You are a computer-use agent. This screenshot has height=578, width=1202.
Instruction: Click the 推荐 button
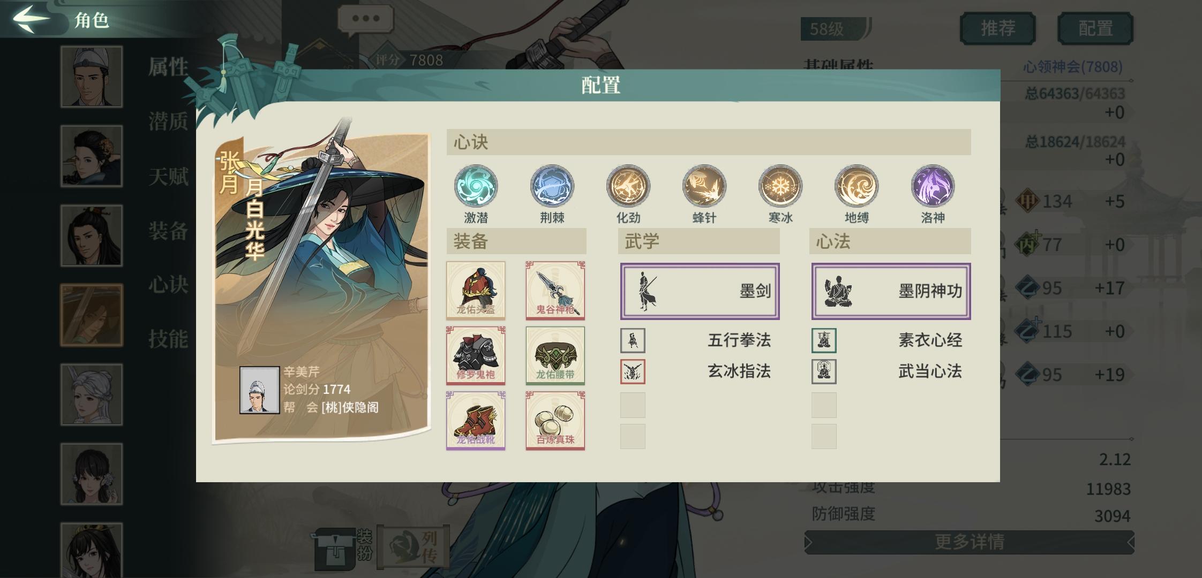[x=997, y=28]
